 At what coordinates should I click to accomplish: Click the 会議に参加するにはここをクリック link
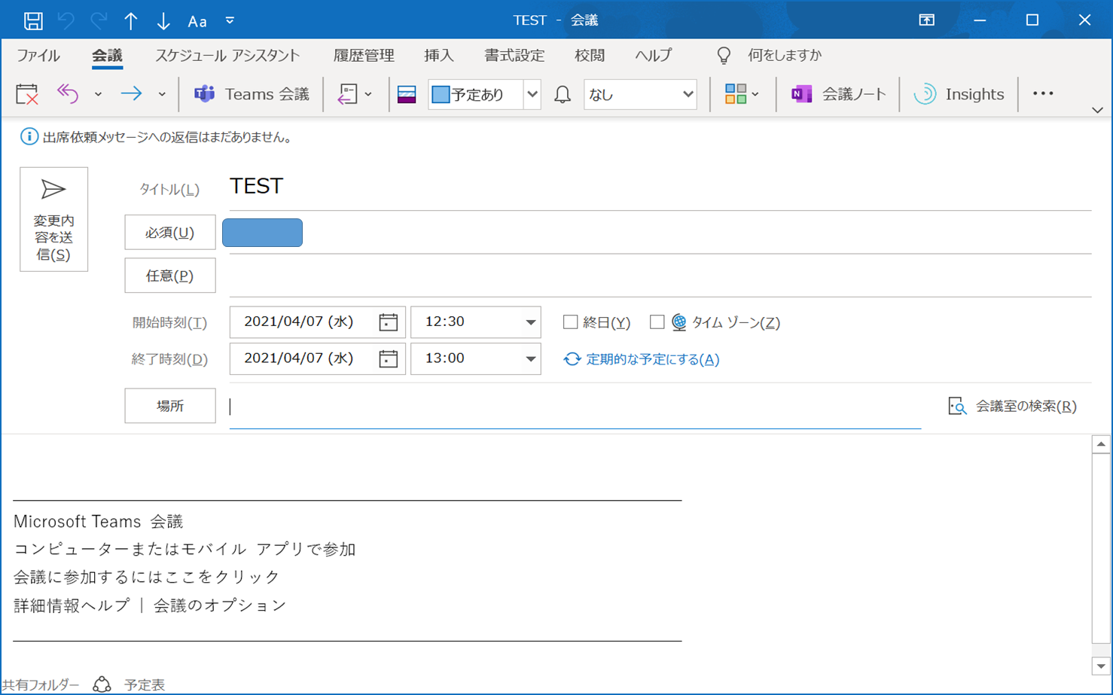click(146, 577)
